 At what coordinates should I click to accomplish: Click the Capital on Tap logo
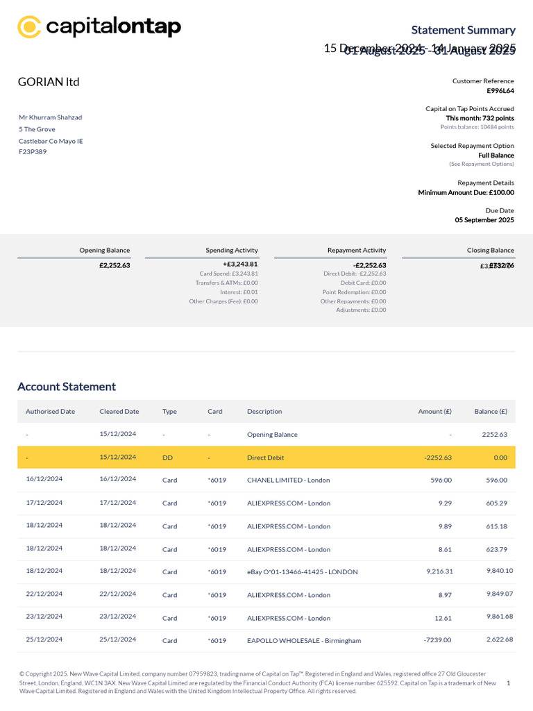[99, 27]
